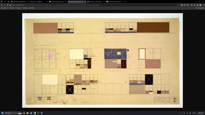Switch to the Eames House CAD Drawings tab
205x115 pixels.
pyautogui.click(x=96, y=2)
